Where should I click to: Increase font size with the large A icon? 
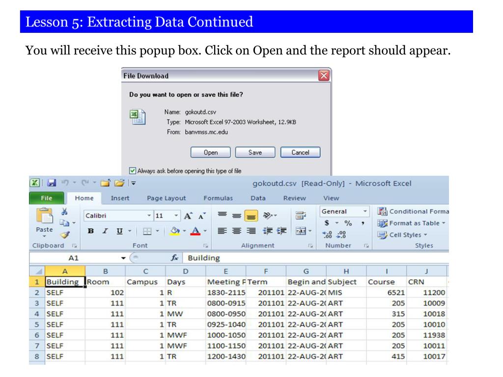[188, 216]
